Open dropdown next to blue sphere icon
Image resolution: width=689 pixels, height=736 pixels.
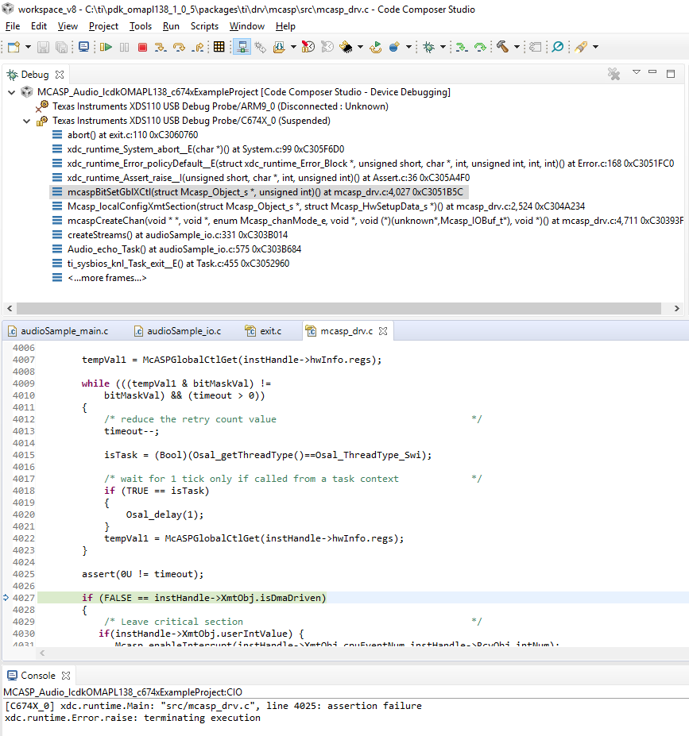[x=408, y=47]
